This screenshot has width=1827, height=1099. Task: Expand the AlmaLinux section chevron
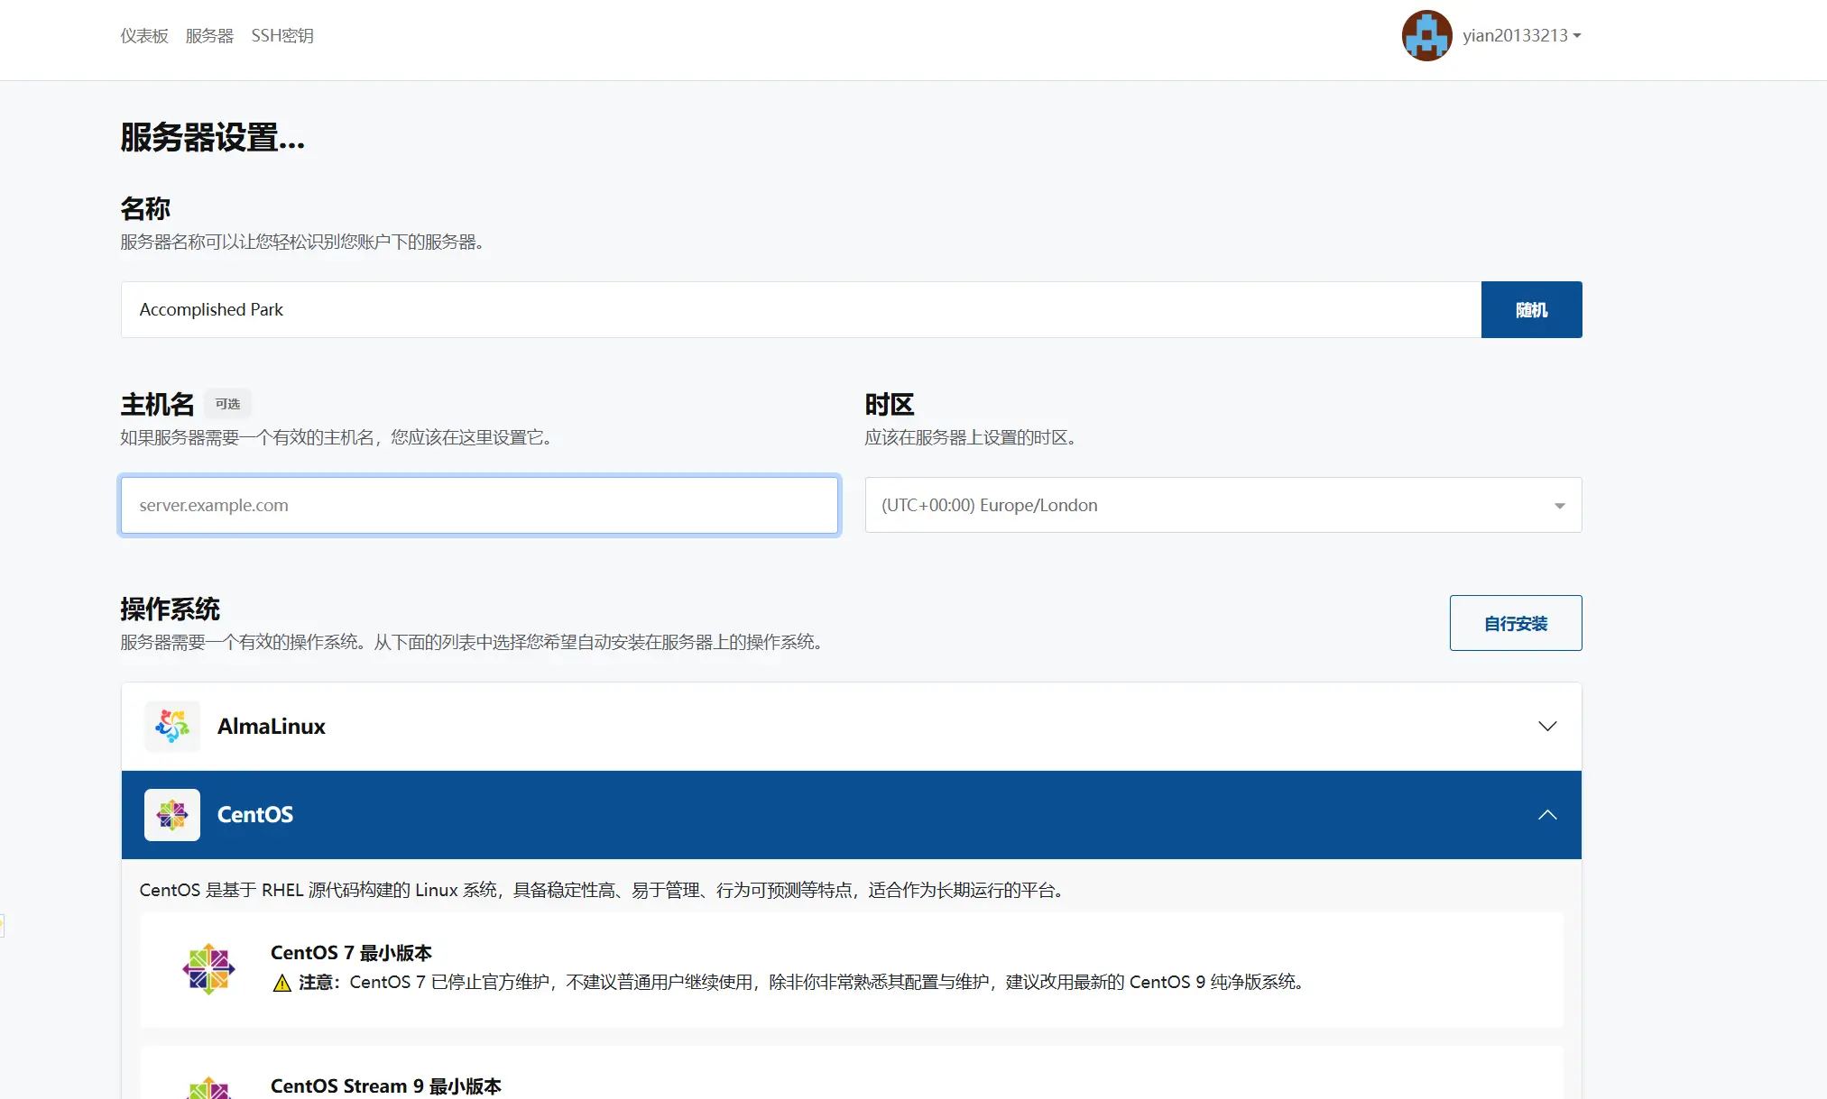point(1547,726)
